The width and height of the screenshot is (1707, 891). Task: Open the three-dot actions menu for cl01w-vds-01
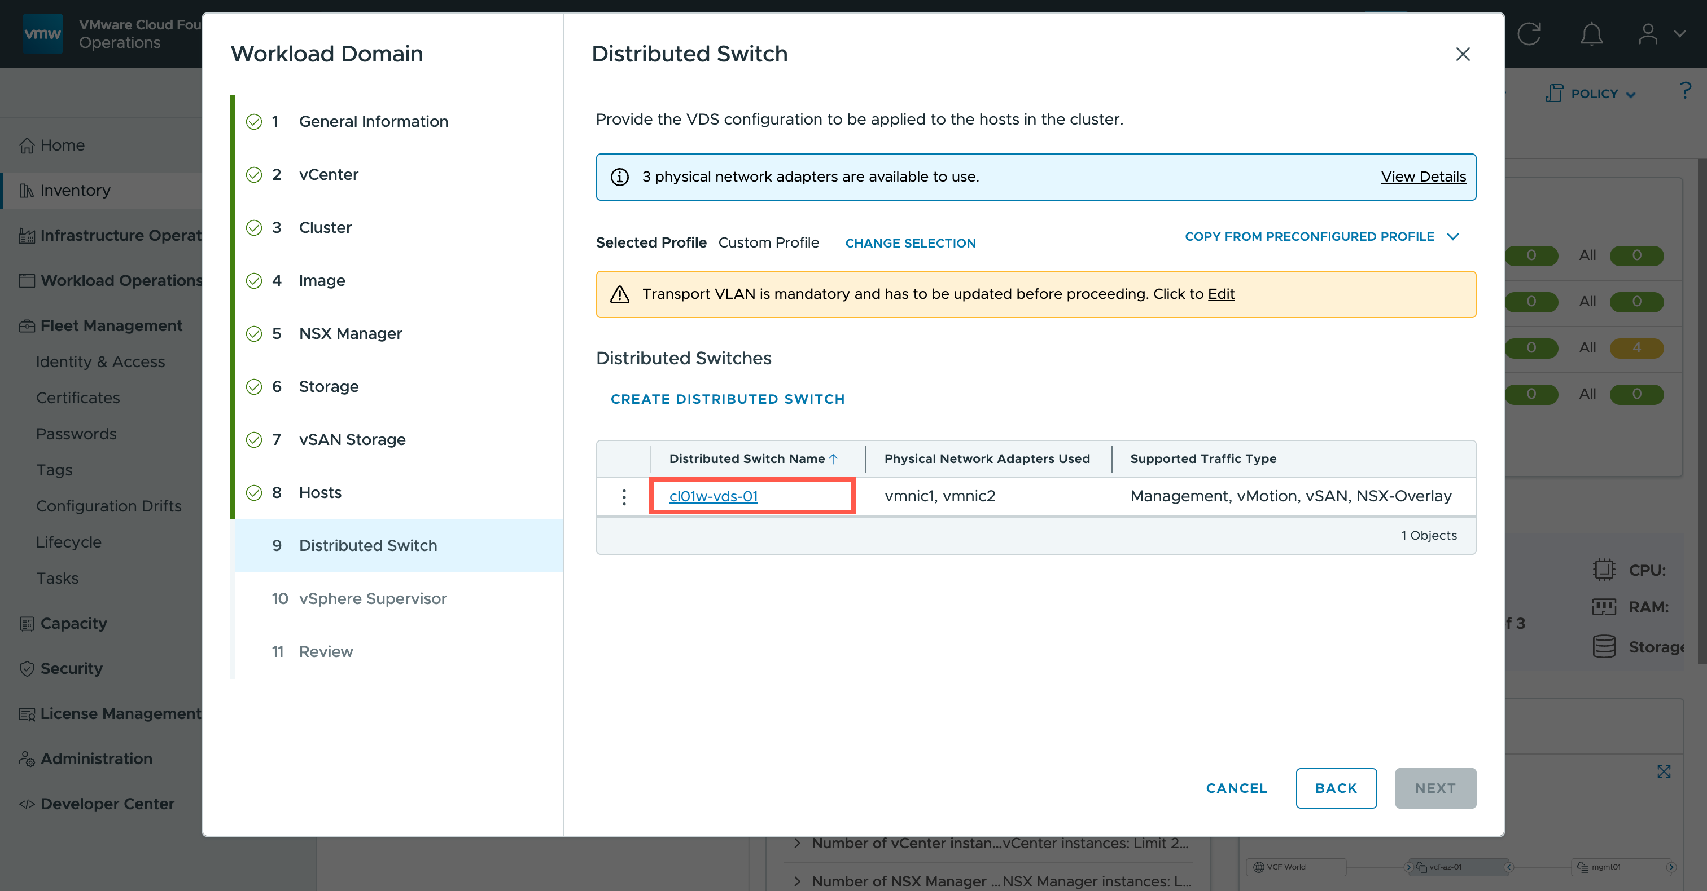pos(624,496)
